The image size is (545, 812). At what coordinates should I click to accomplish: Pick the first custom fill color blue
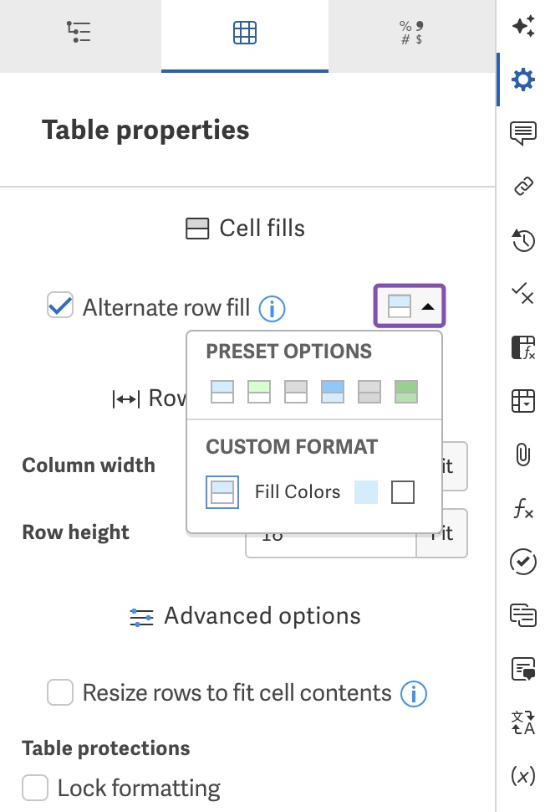click(366, 492)
